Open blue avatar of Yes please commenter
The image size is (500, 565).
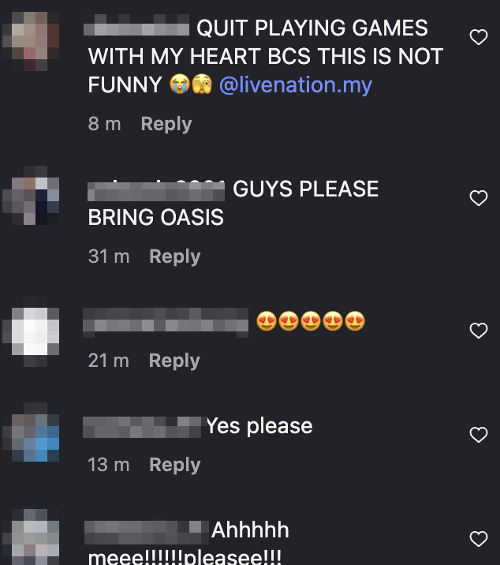click(31, 432)
